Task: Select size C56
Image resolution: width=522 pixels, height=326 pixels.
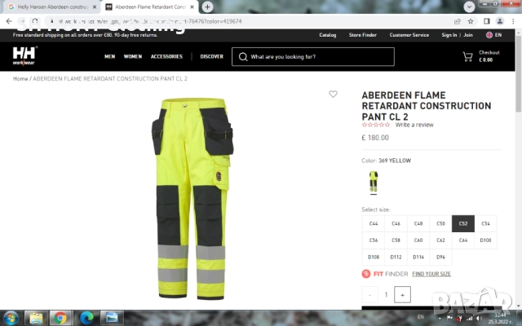Action: 374,240
